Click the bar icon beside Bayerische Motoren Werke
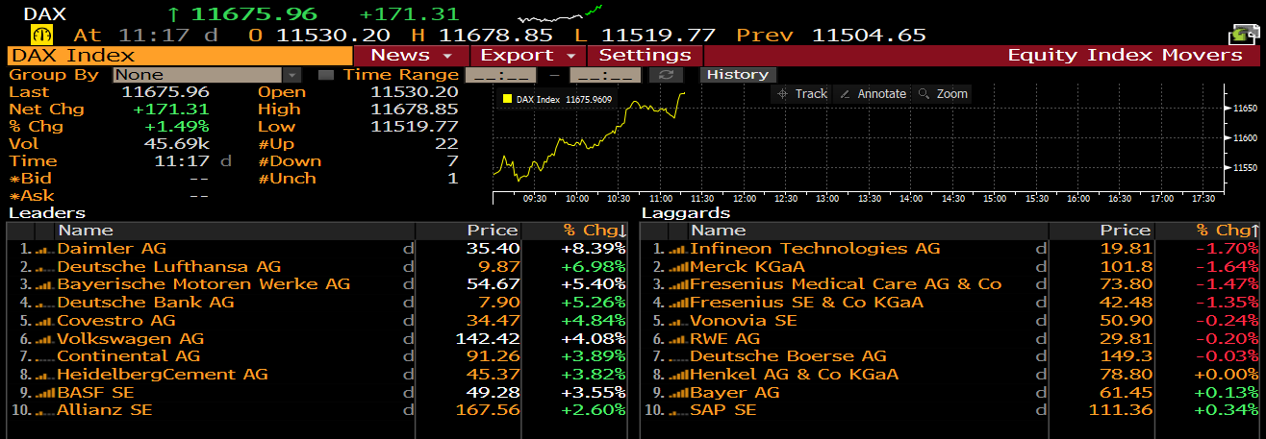 click(x=45, y=284)
